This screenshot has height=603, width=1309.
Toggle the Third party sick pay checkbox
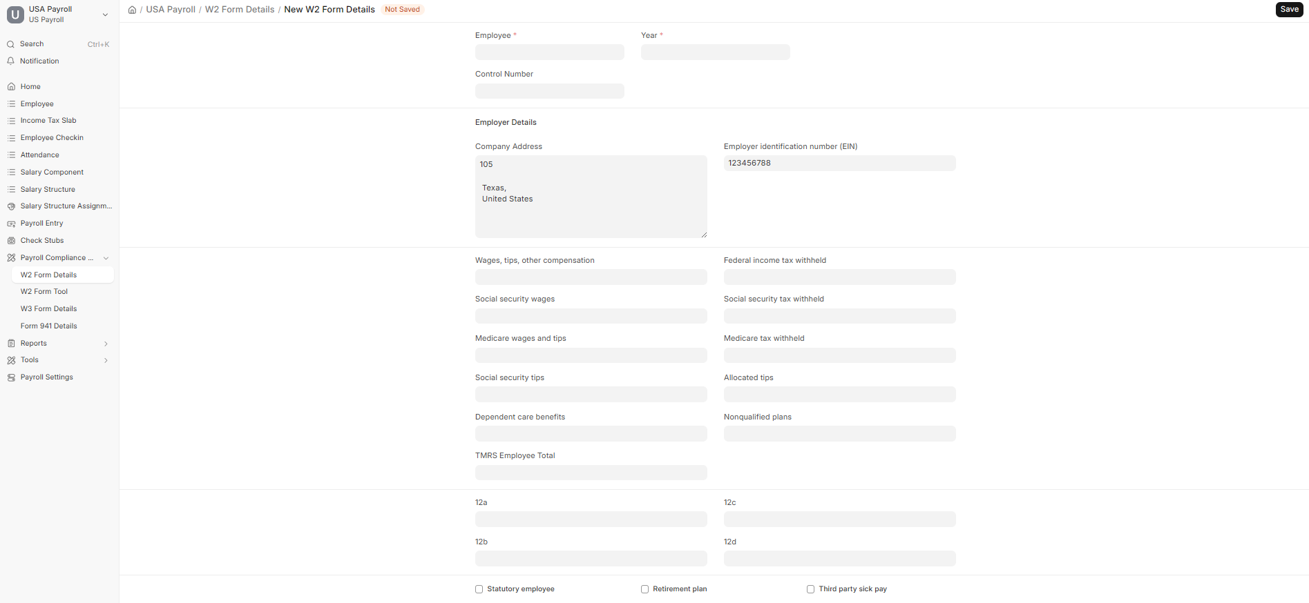pos(810,589)
